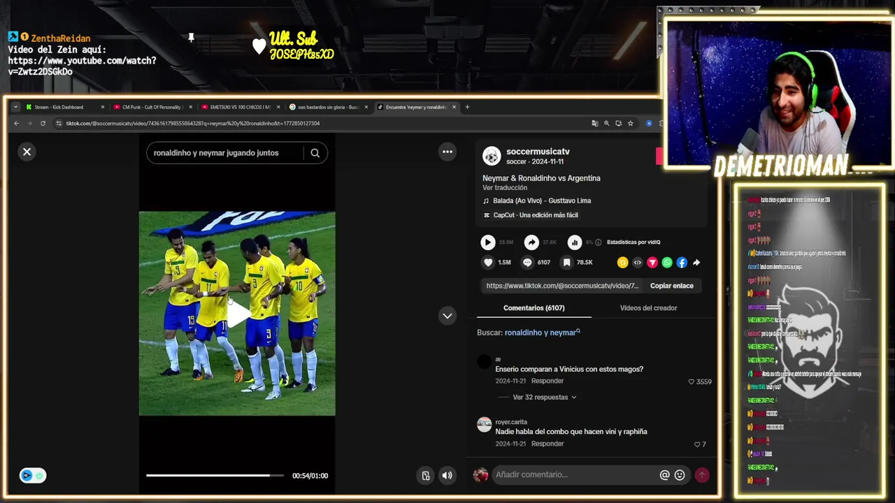Click browser forward arrow
Image resolution: width=895 pixels, height=503 pixels.
click(29, 124)
